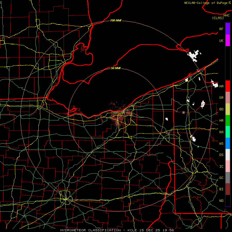The width and height of the screenshot is (232, 232).
Task: Click the 100 NMI range ring label
Action: coord(116,20)
